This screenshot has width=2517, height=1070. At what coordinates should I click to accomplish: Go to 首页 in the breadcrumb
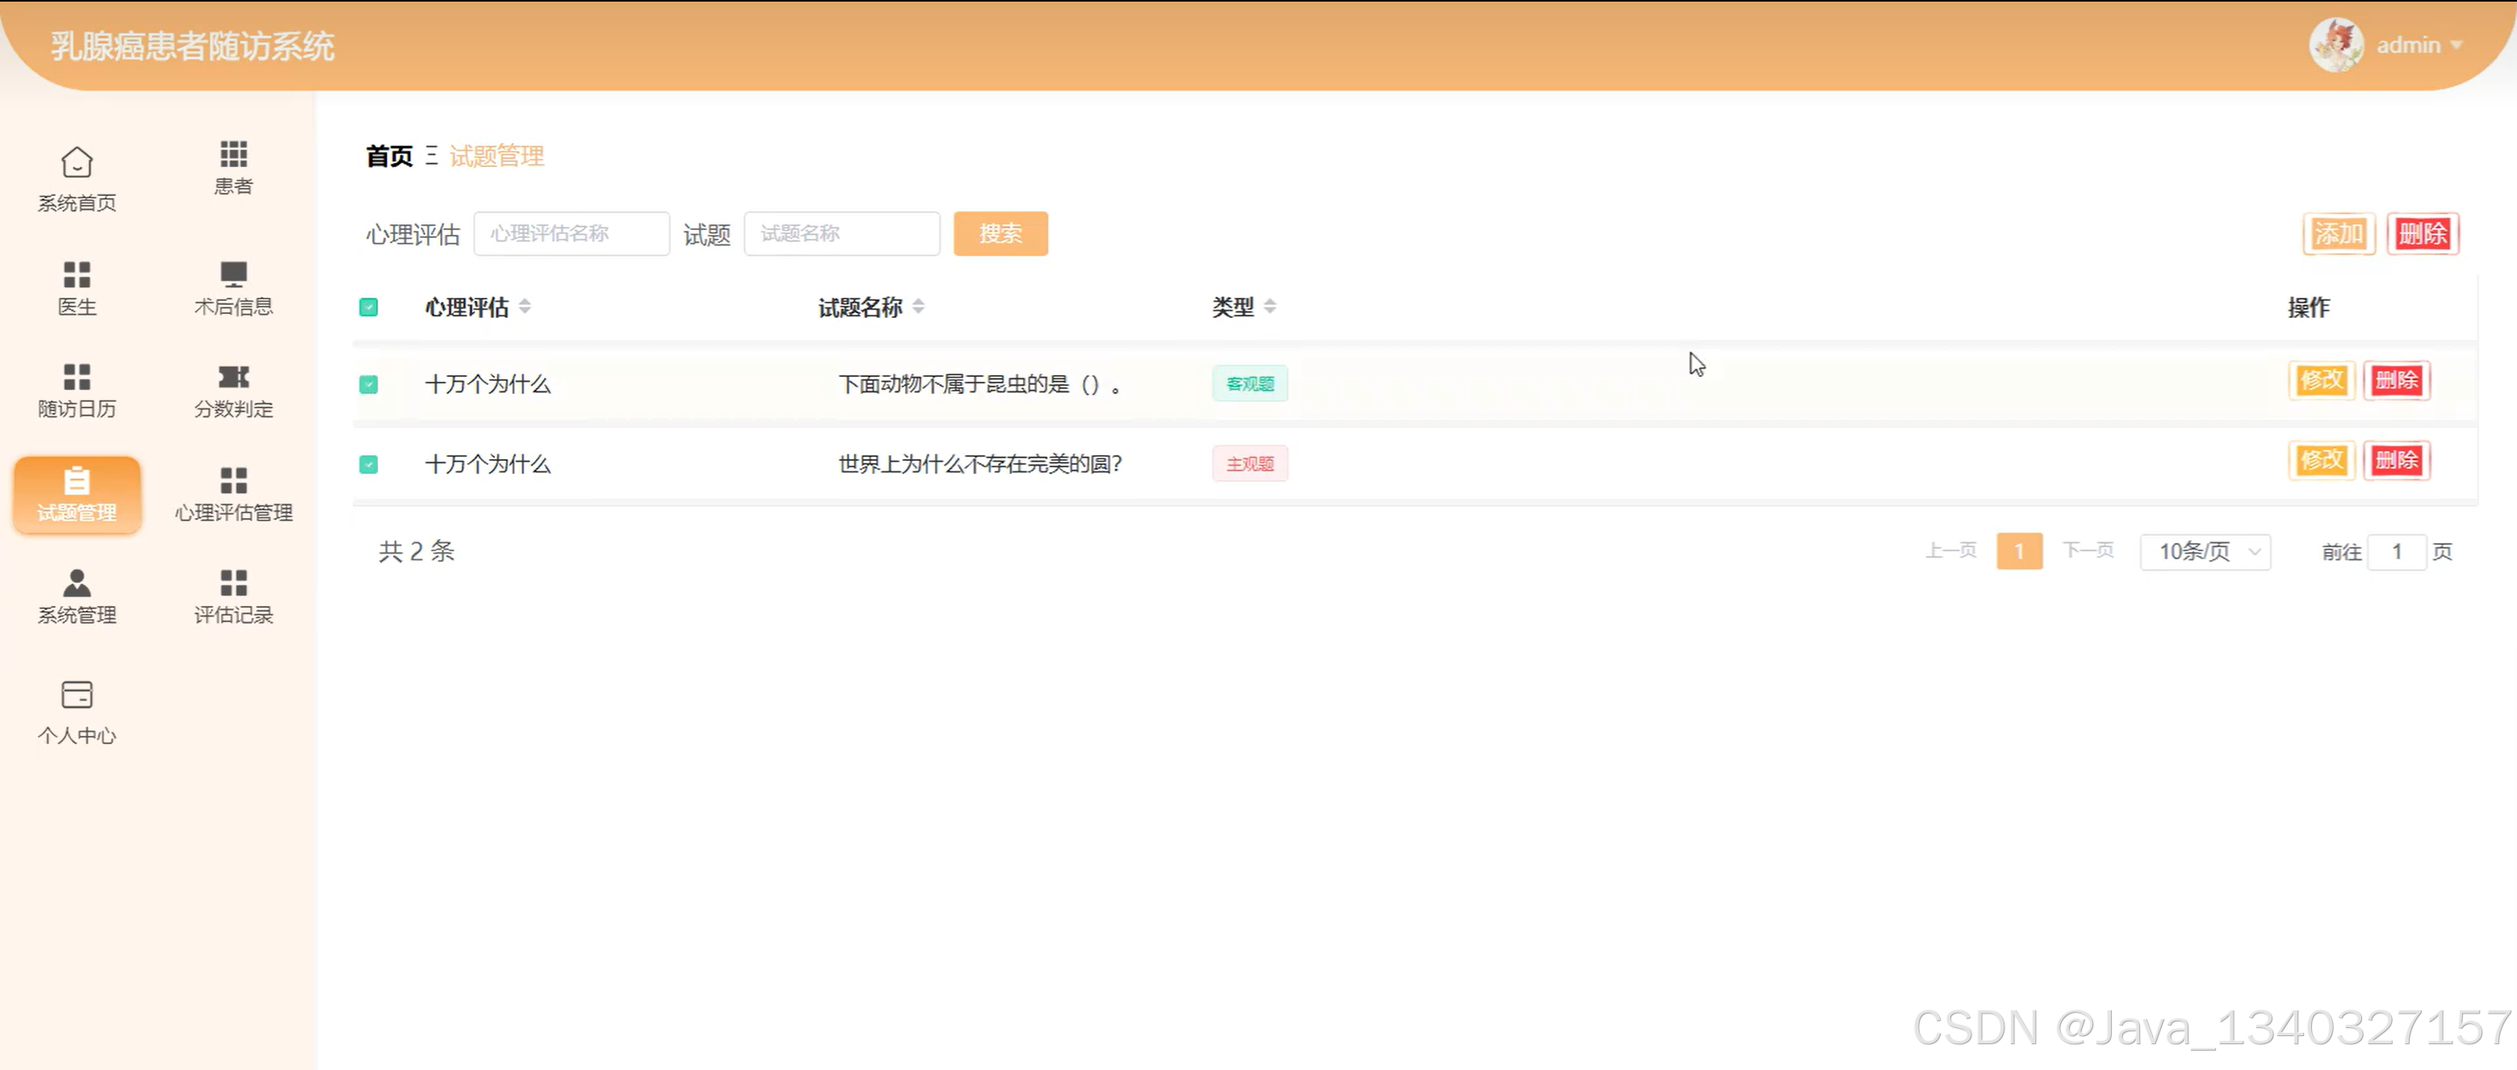pyautogui.click(x=389, y=157)
